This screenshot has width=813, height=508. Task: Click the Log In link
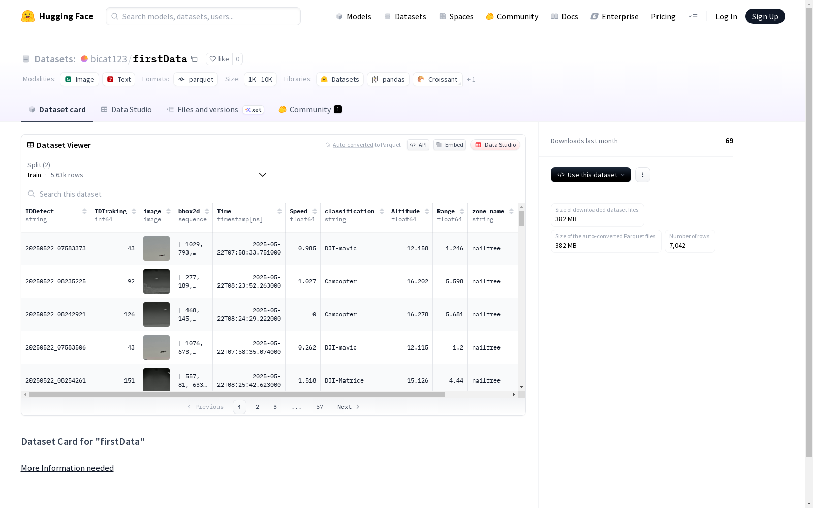[726, 16]
